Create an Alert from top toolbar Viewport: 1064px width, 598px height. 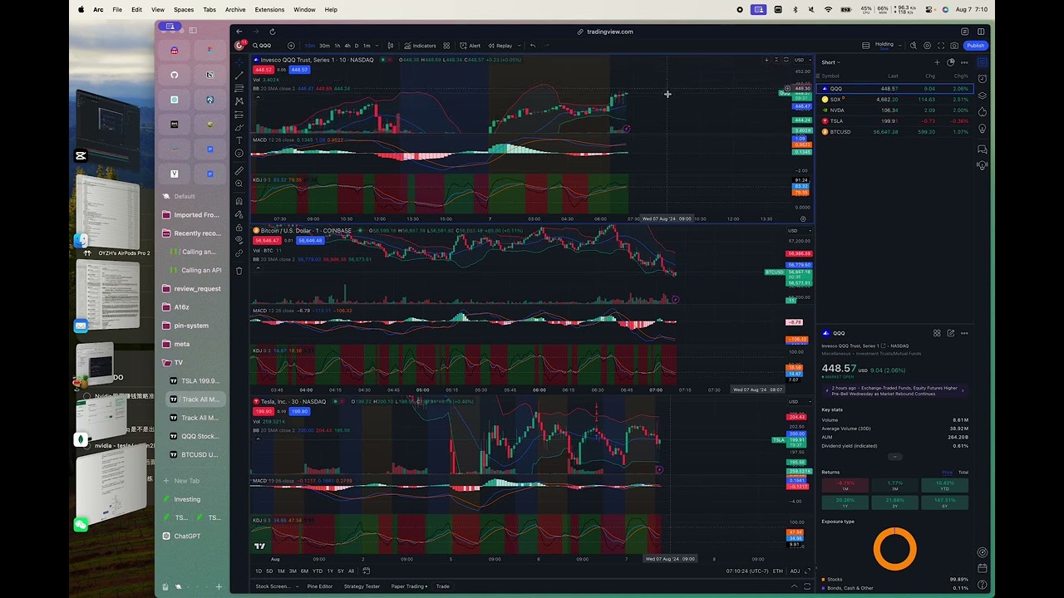(471, 46)
